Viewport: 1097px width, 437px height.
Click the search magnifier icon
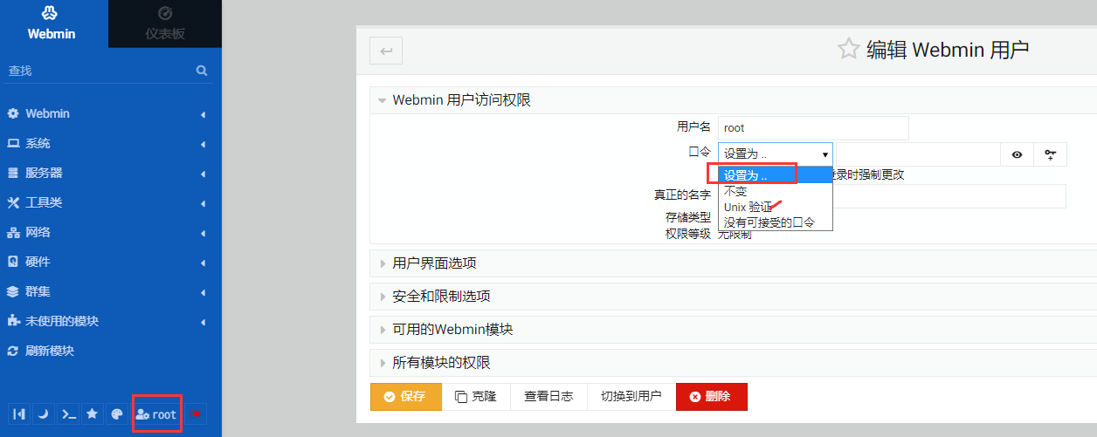202,71
